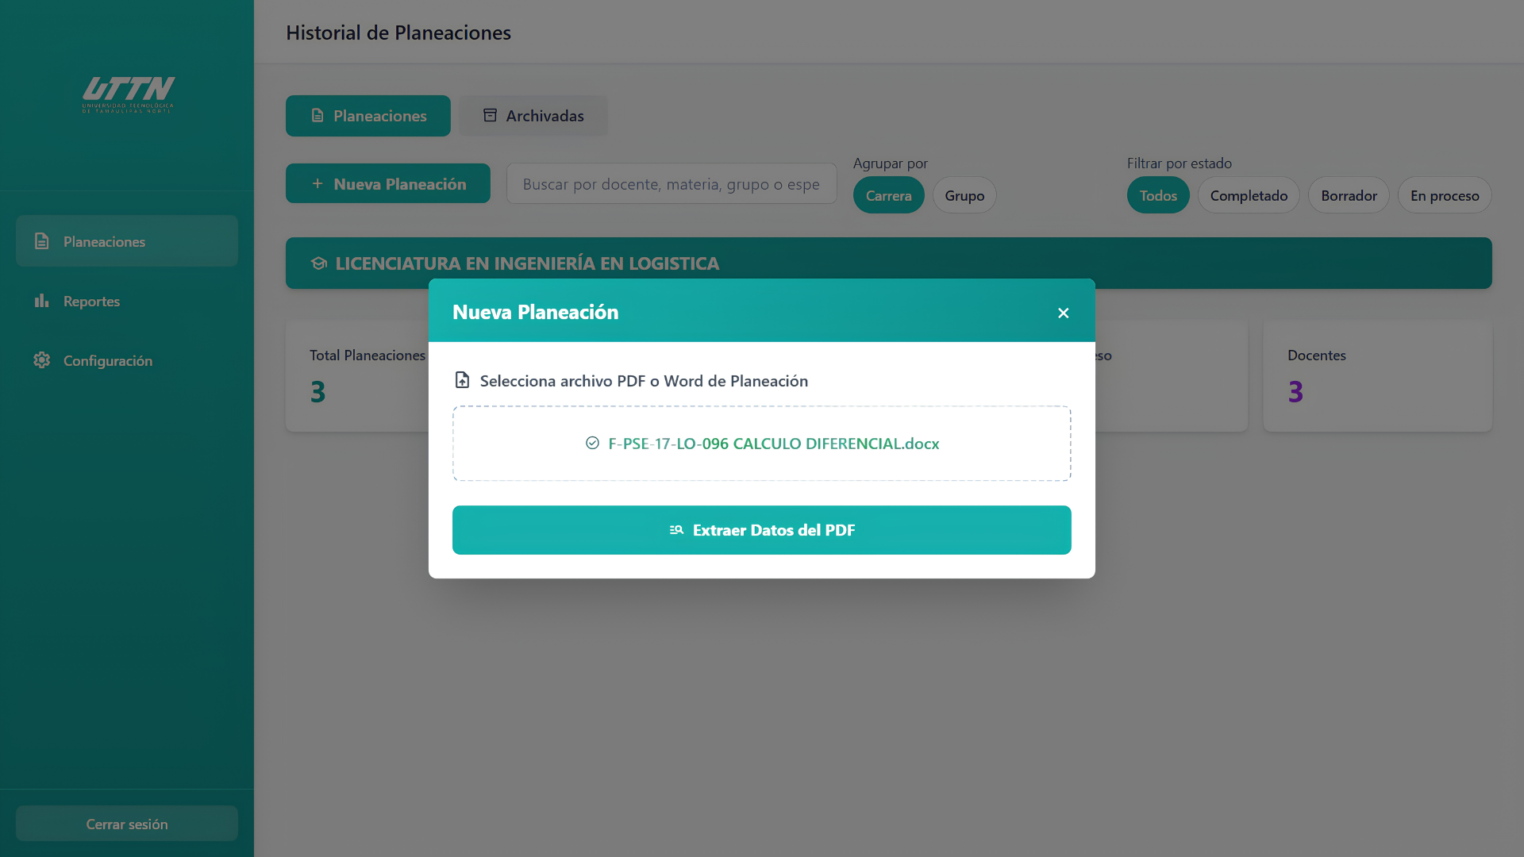
Task: Click the Configuración gear icon
Action: (42, 360)
